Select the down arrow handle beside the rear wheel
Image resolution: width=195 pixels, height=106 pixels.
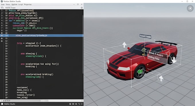(x=174, y=60)
